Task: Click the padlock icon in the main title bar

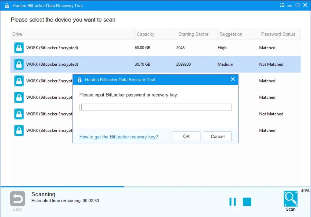Action: click(7, 6)
